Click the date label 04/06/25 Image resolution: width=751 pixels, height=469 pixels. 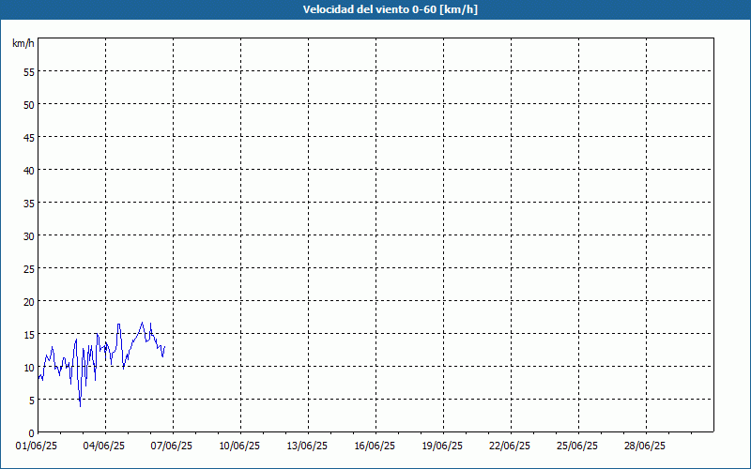tap(104, 446)
